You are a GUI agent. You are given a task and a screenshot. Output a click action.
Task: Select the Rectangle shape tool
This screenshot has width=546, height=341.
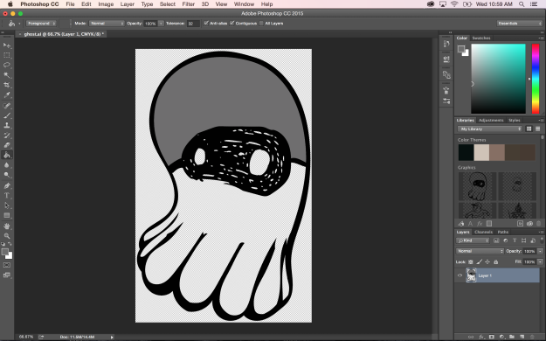pyautogui.click(x=7, y=215)
